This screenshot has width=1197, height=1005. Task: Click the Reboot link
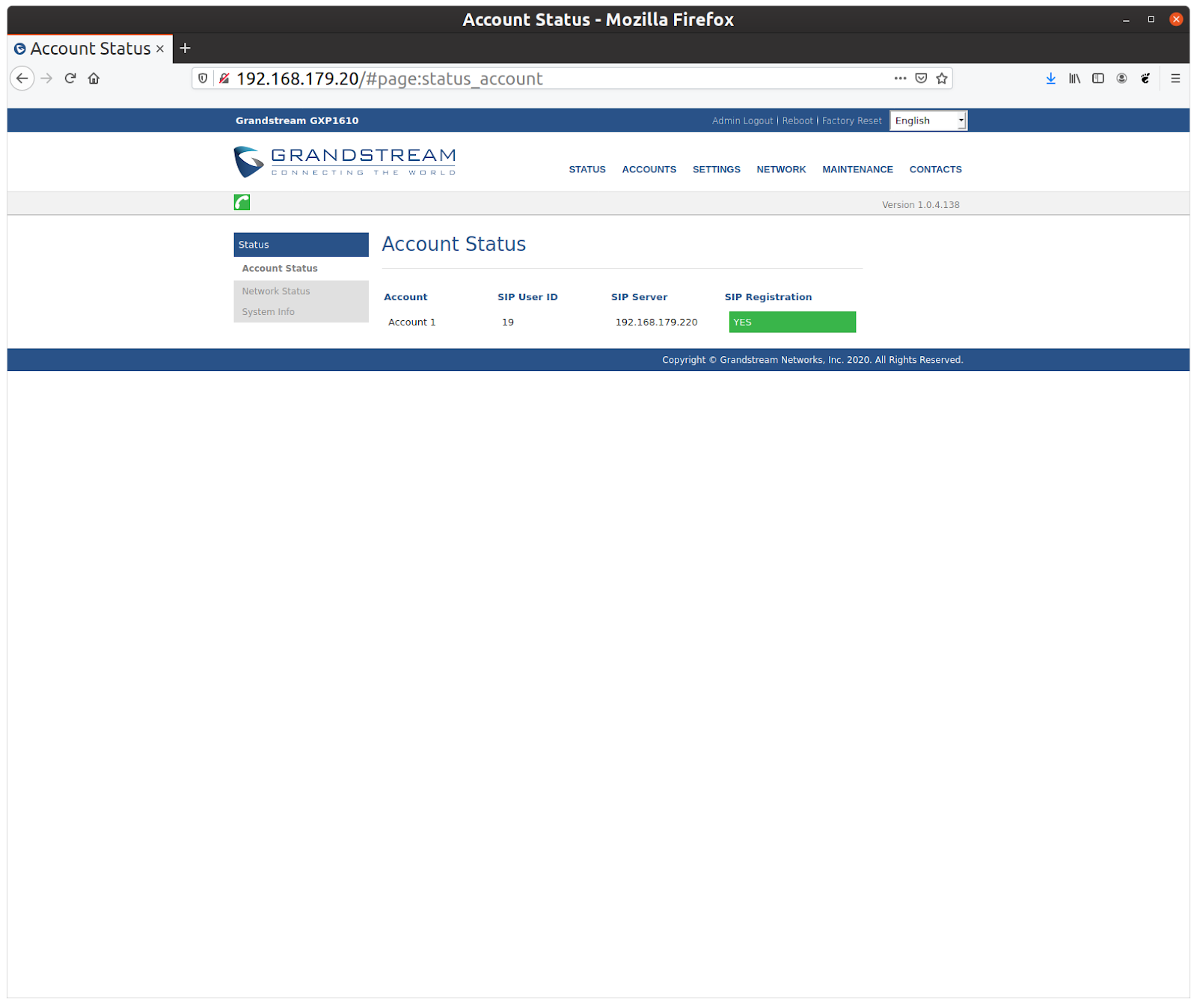[x=798, y=120]
